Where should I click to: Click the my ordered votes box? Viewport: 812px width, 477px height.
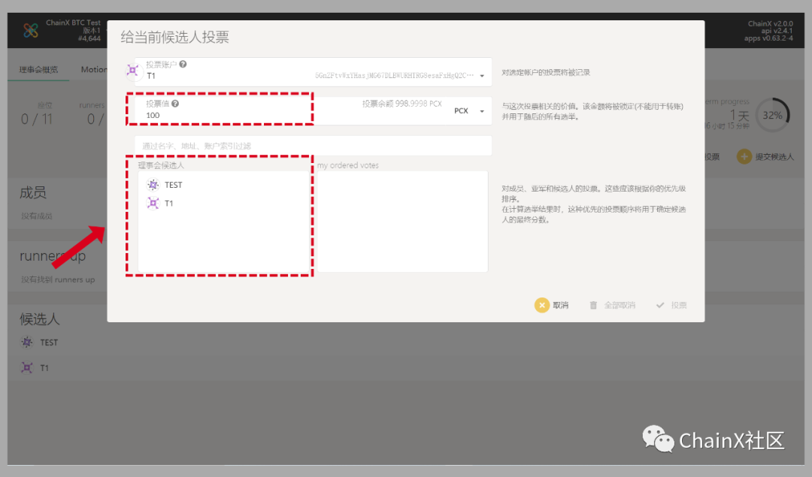click(x=401, y=221)
